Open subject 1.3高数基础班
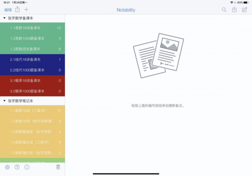This screenshot has width=252, height=176. [32, 132]
